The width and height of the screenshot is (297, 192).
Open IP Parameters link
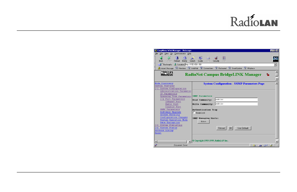click(168, 94)
